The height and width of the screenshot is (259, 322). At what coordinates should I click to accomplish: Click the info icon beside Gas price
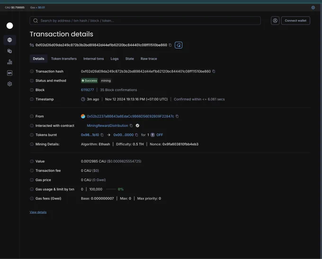point(32,180)
